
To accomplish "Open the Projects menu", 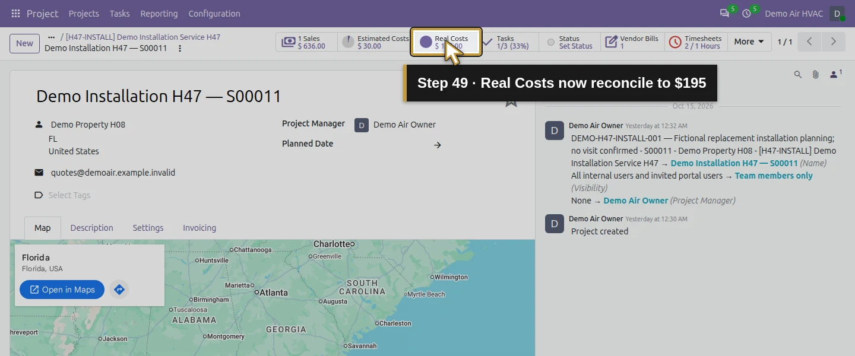I will [x=84, y=13].
